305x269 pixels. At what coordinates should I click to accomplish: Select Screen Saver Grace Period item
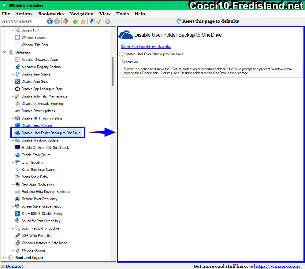[x=41, y=206]
